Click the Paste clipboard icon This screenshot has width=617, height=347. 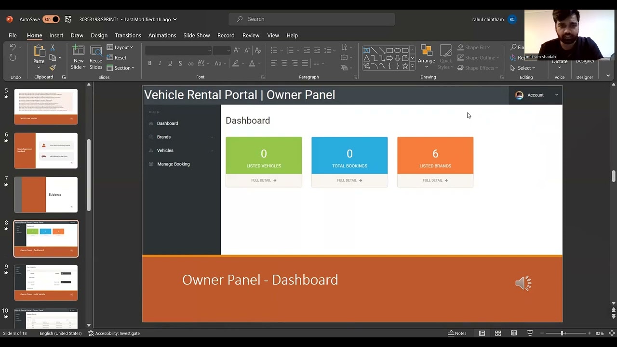point(39,51)
